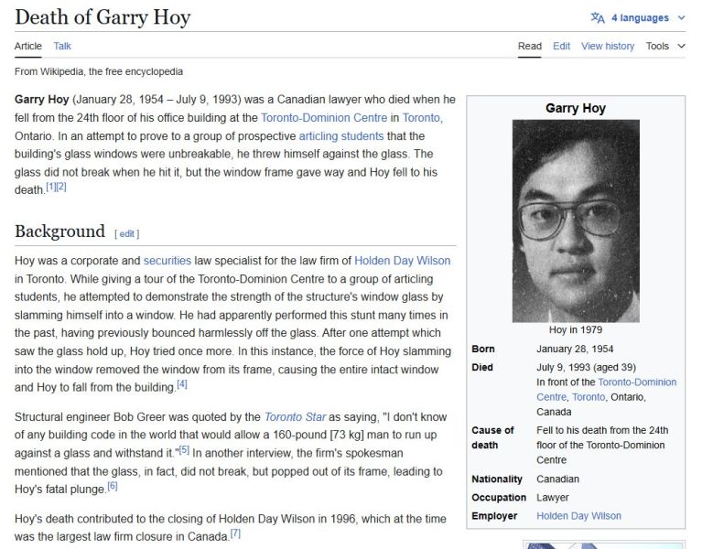Open footnote reference 5

click(184, 450)
